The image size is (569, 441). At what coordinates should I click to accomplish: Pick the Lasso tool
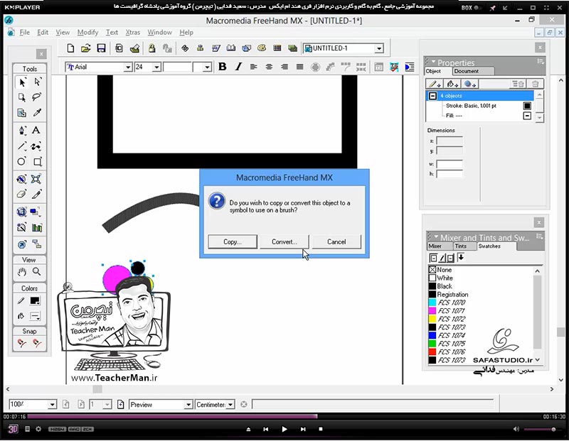[37, 97]
